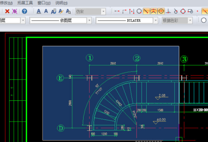Toggle the endpoint snap mode
The height and width of the screenshot is (142, 208).
[x=146, y=11]
